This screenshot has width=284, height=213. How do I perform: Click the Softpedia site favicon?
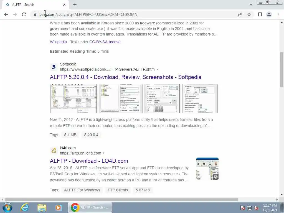click(x=54, y=67)
